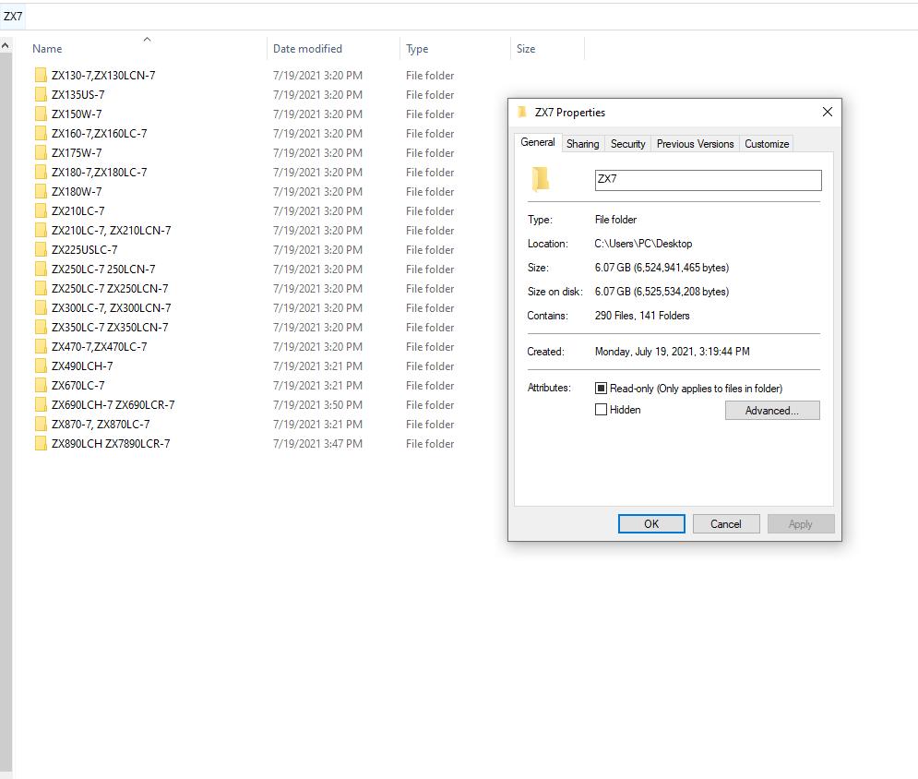
Task: Click the 7/19/2021 3:50 PM date cell
Action: coord(317,404)
